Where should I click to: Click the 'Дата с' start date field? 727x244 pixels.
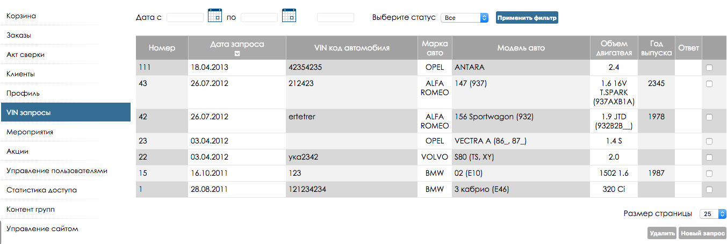[x=185, y=18]
